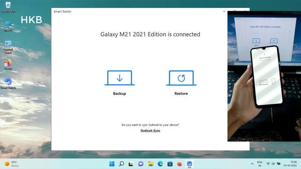Click the Wi-Fi network tray icon
This screenshot has height=169, width=301.
[x=268, y=164]
